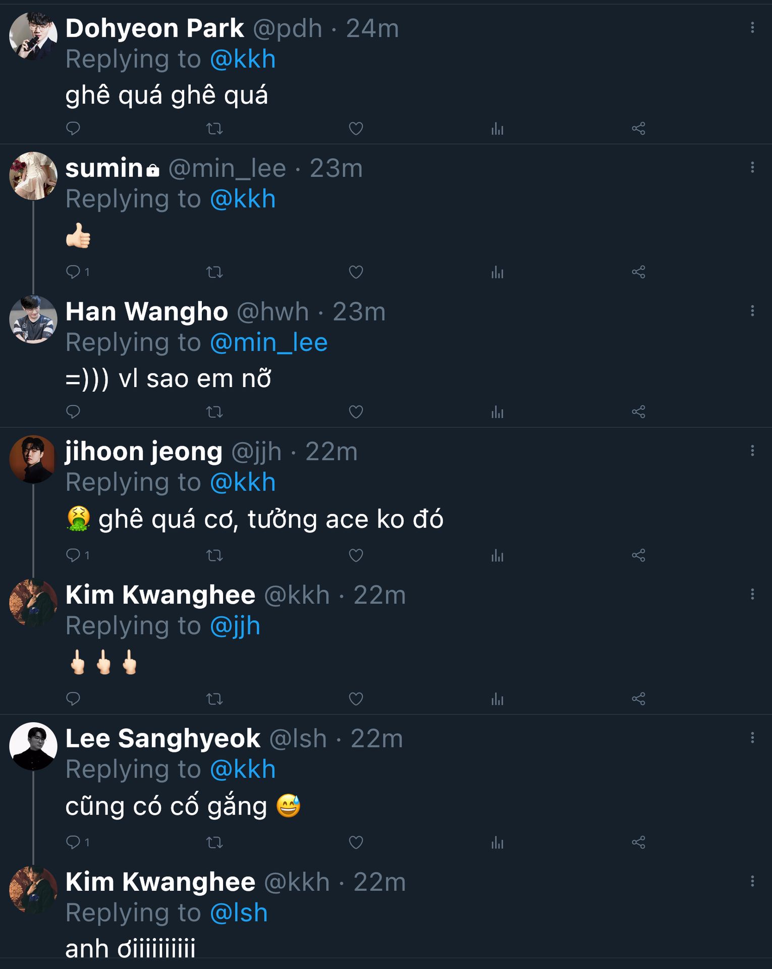Like Lee Sanghyeok's tweet
This screenshot has width=772, height=969.
(356, 843)
